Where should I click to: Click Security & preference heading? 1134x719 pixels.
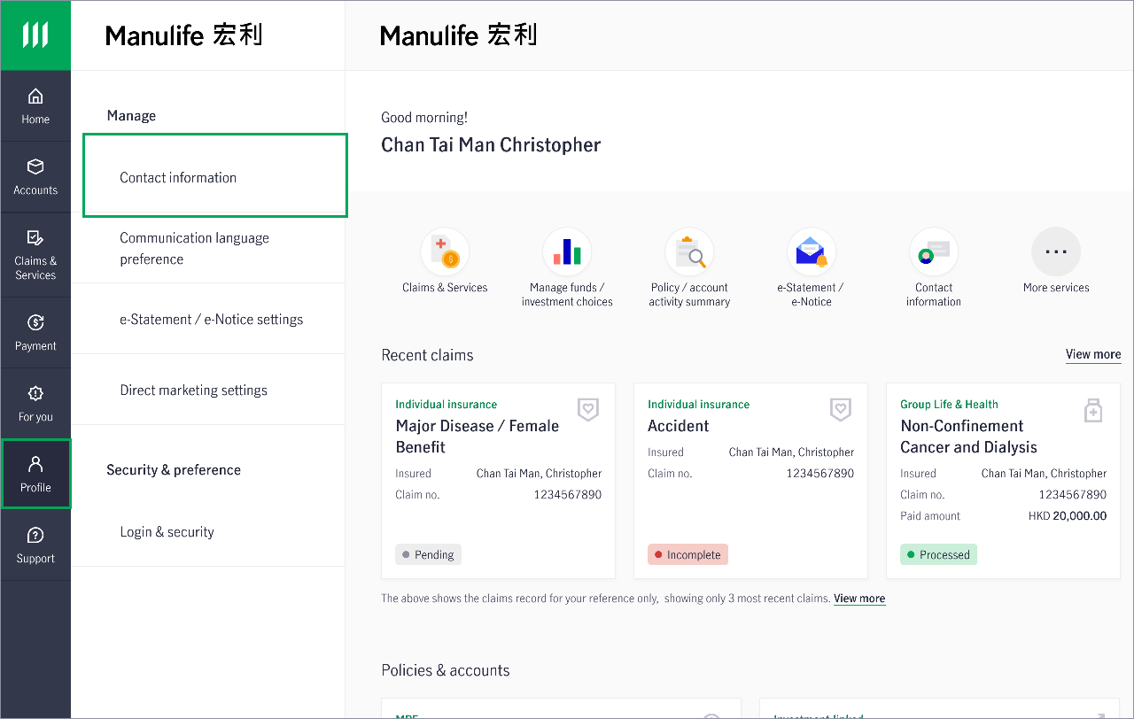(174, 470)
